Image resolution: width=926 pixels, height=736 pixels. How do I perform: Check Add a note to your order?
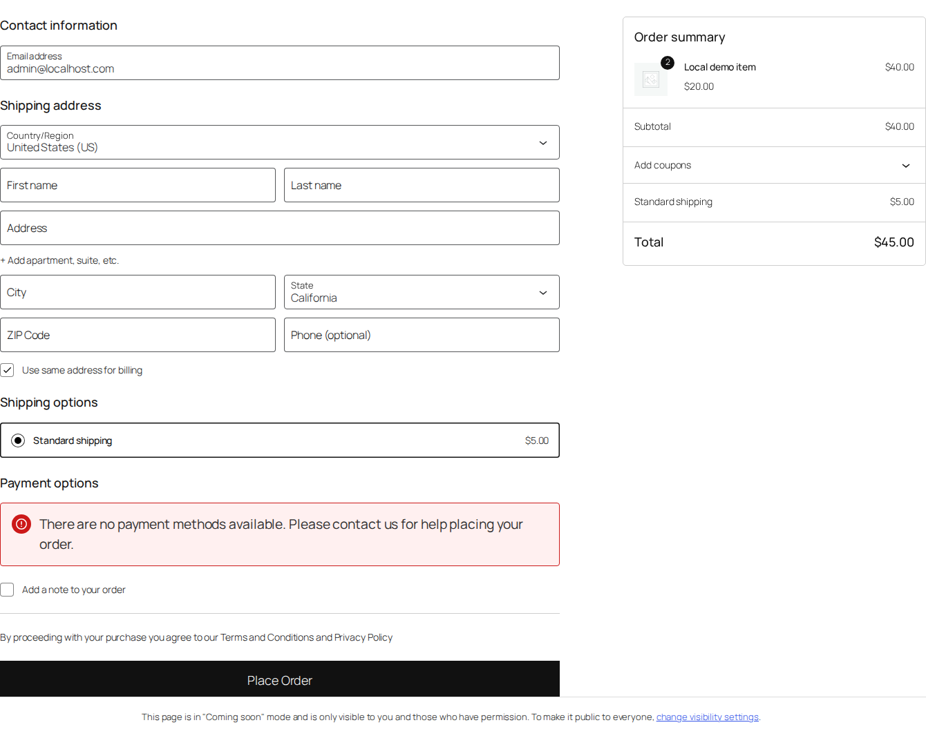click(x=7, y=590)
